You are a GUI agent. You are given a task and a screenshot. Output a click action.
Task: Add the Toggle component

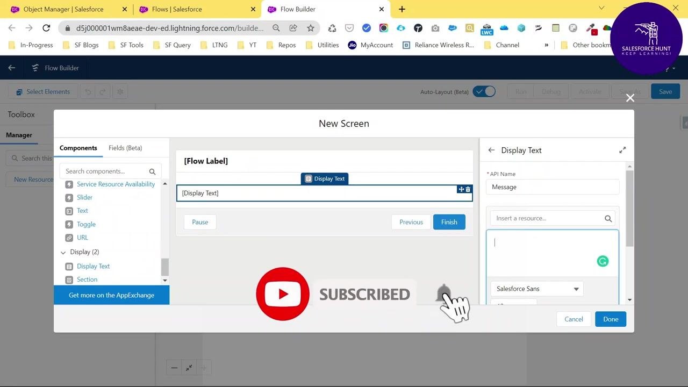click(x=86, y=224)
